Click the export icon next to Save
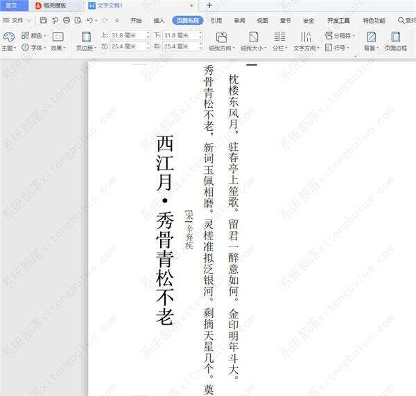Screen dimensions: 416x396 pyautogui.click(x=55, y=20)
